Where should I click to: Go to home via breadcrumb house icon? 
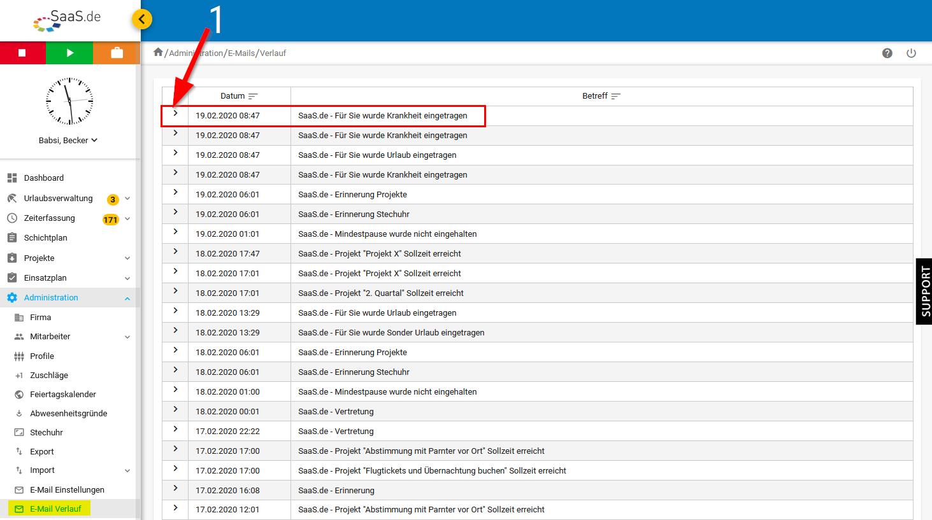click(158, 52)
